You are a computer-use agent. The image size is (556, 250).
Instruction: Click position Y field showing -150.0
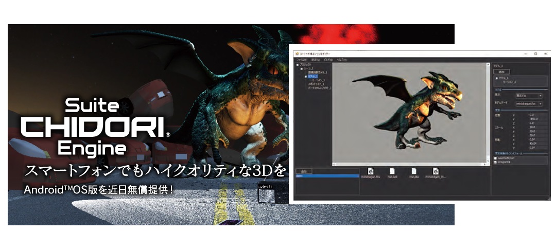[537, 119]
